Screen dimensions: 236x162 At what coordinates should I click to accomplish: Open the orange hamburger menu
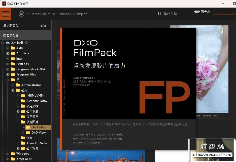coord(6,14)
